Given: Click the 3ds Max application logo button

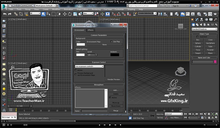Looking at the screenshot, I should [x=4, y=7].
